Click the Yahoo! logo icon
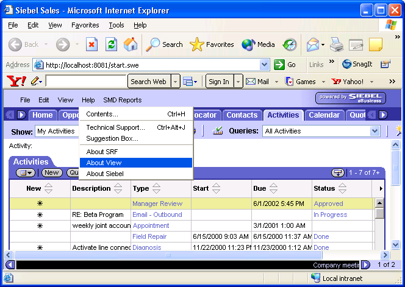 (16, 81)
